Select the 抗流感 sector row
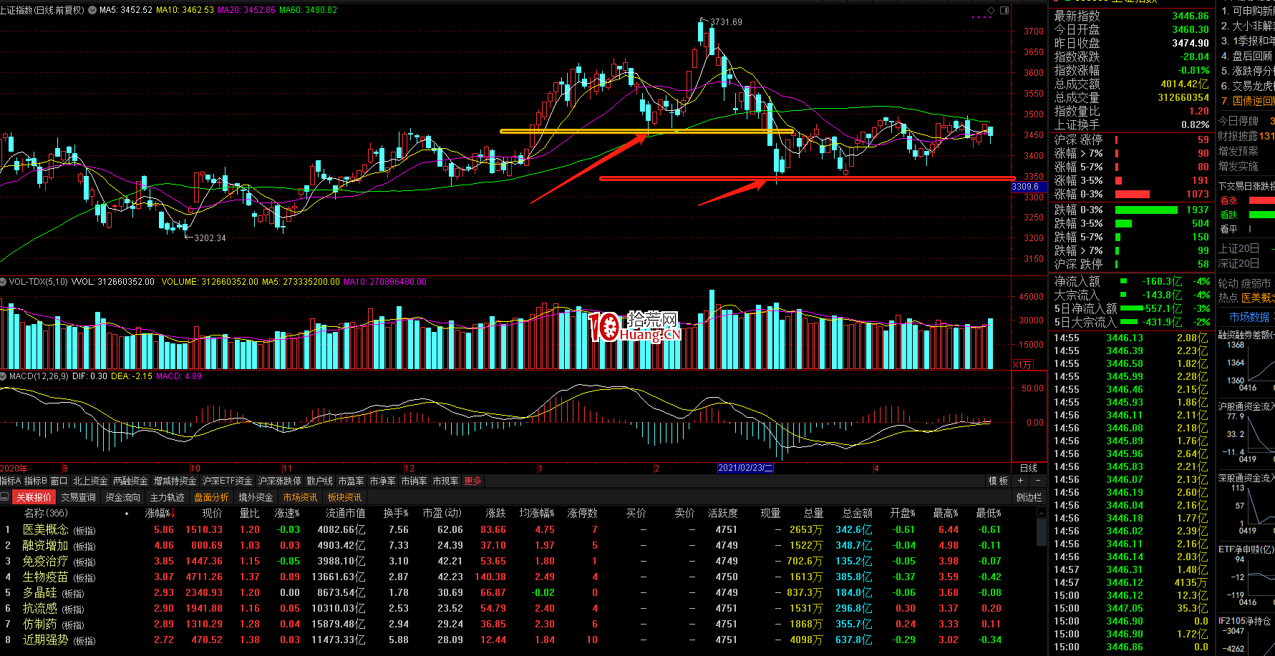This screenshot has width=1275, height=656. (519, 608)
